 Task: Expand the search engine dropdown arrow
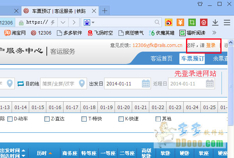point(93,23)
